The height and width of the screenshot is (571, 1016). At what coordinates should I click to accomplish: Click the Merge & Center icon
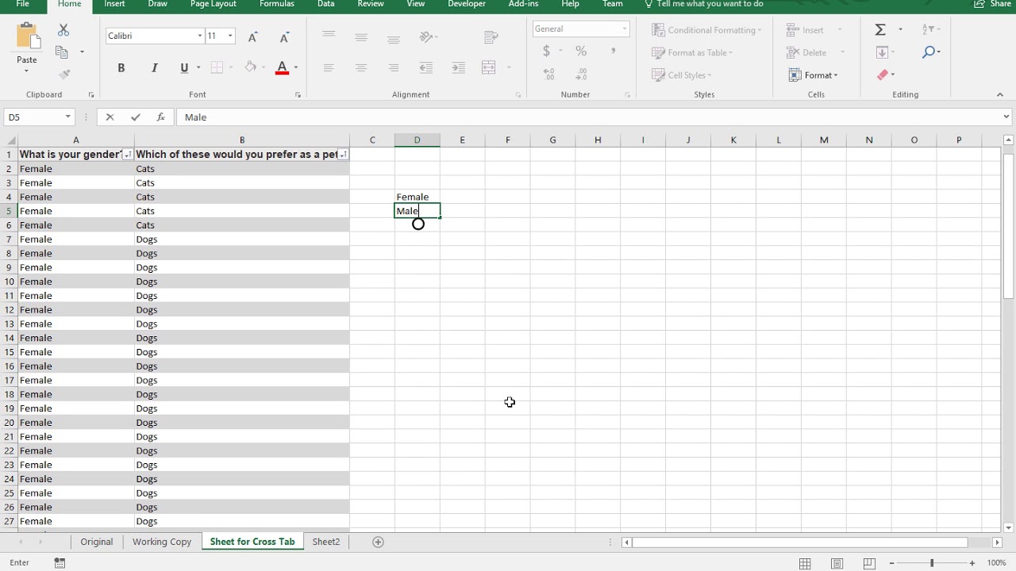(x=489, y=68)
